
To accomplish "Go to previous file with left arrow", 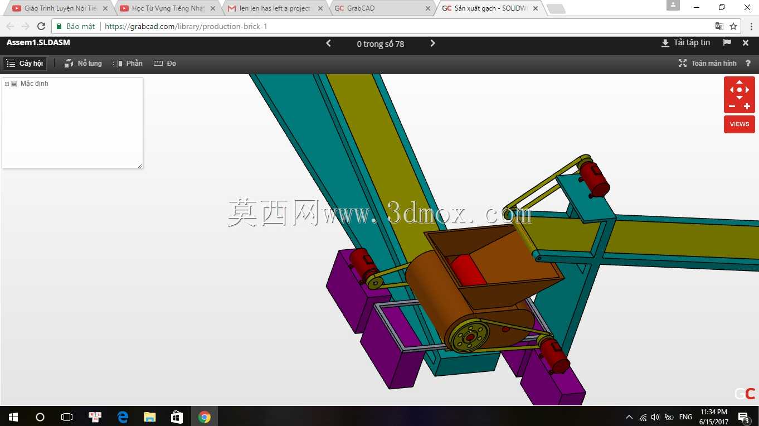I will click(x=328, y=43).
